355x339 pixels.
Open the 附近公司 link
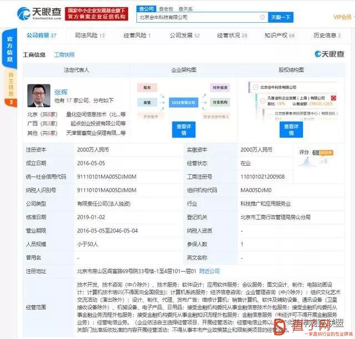[210, 271]
